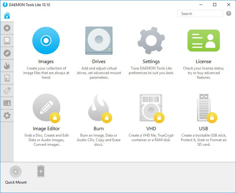The height and width of the screenshot is (193, 236).
Task: Click the large Settings gear tile
Action: (x=151, y=41)
